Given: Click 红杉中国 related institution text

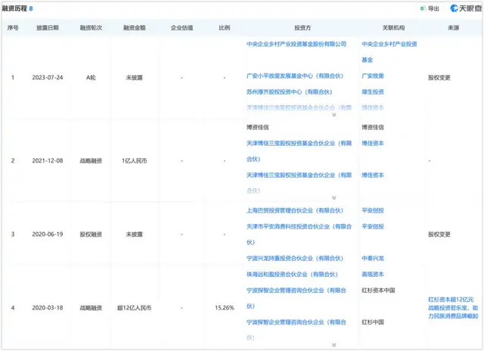Looking at the screenshot, I should [x=373, y=322].
